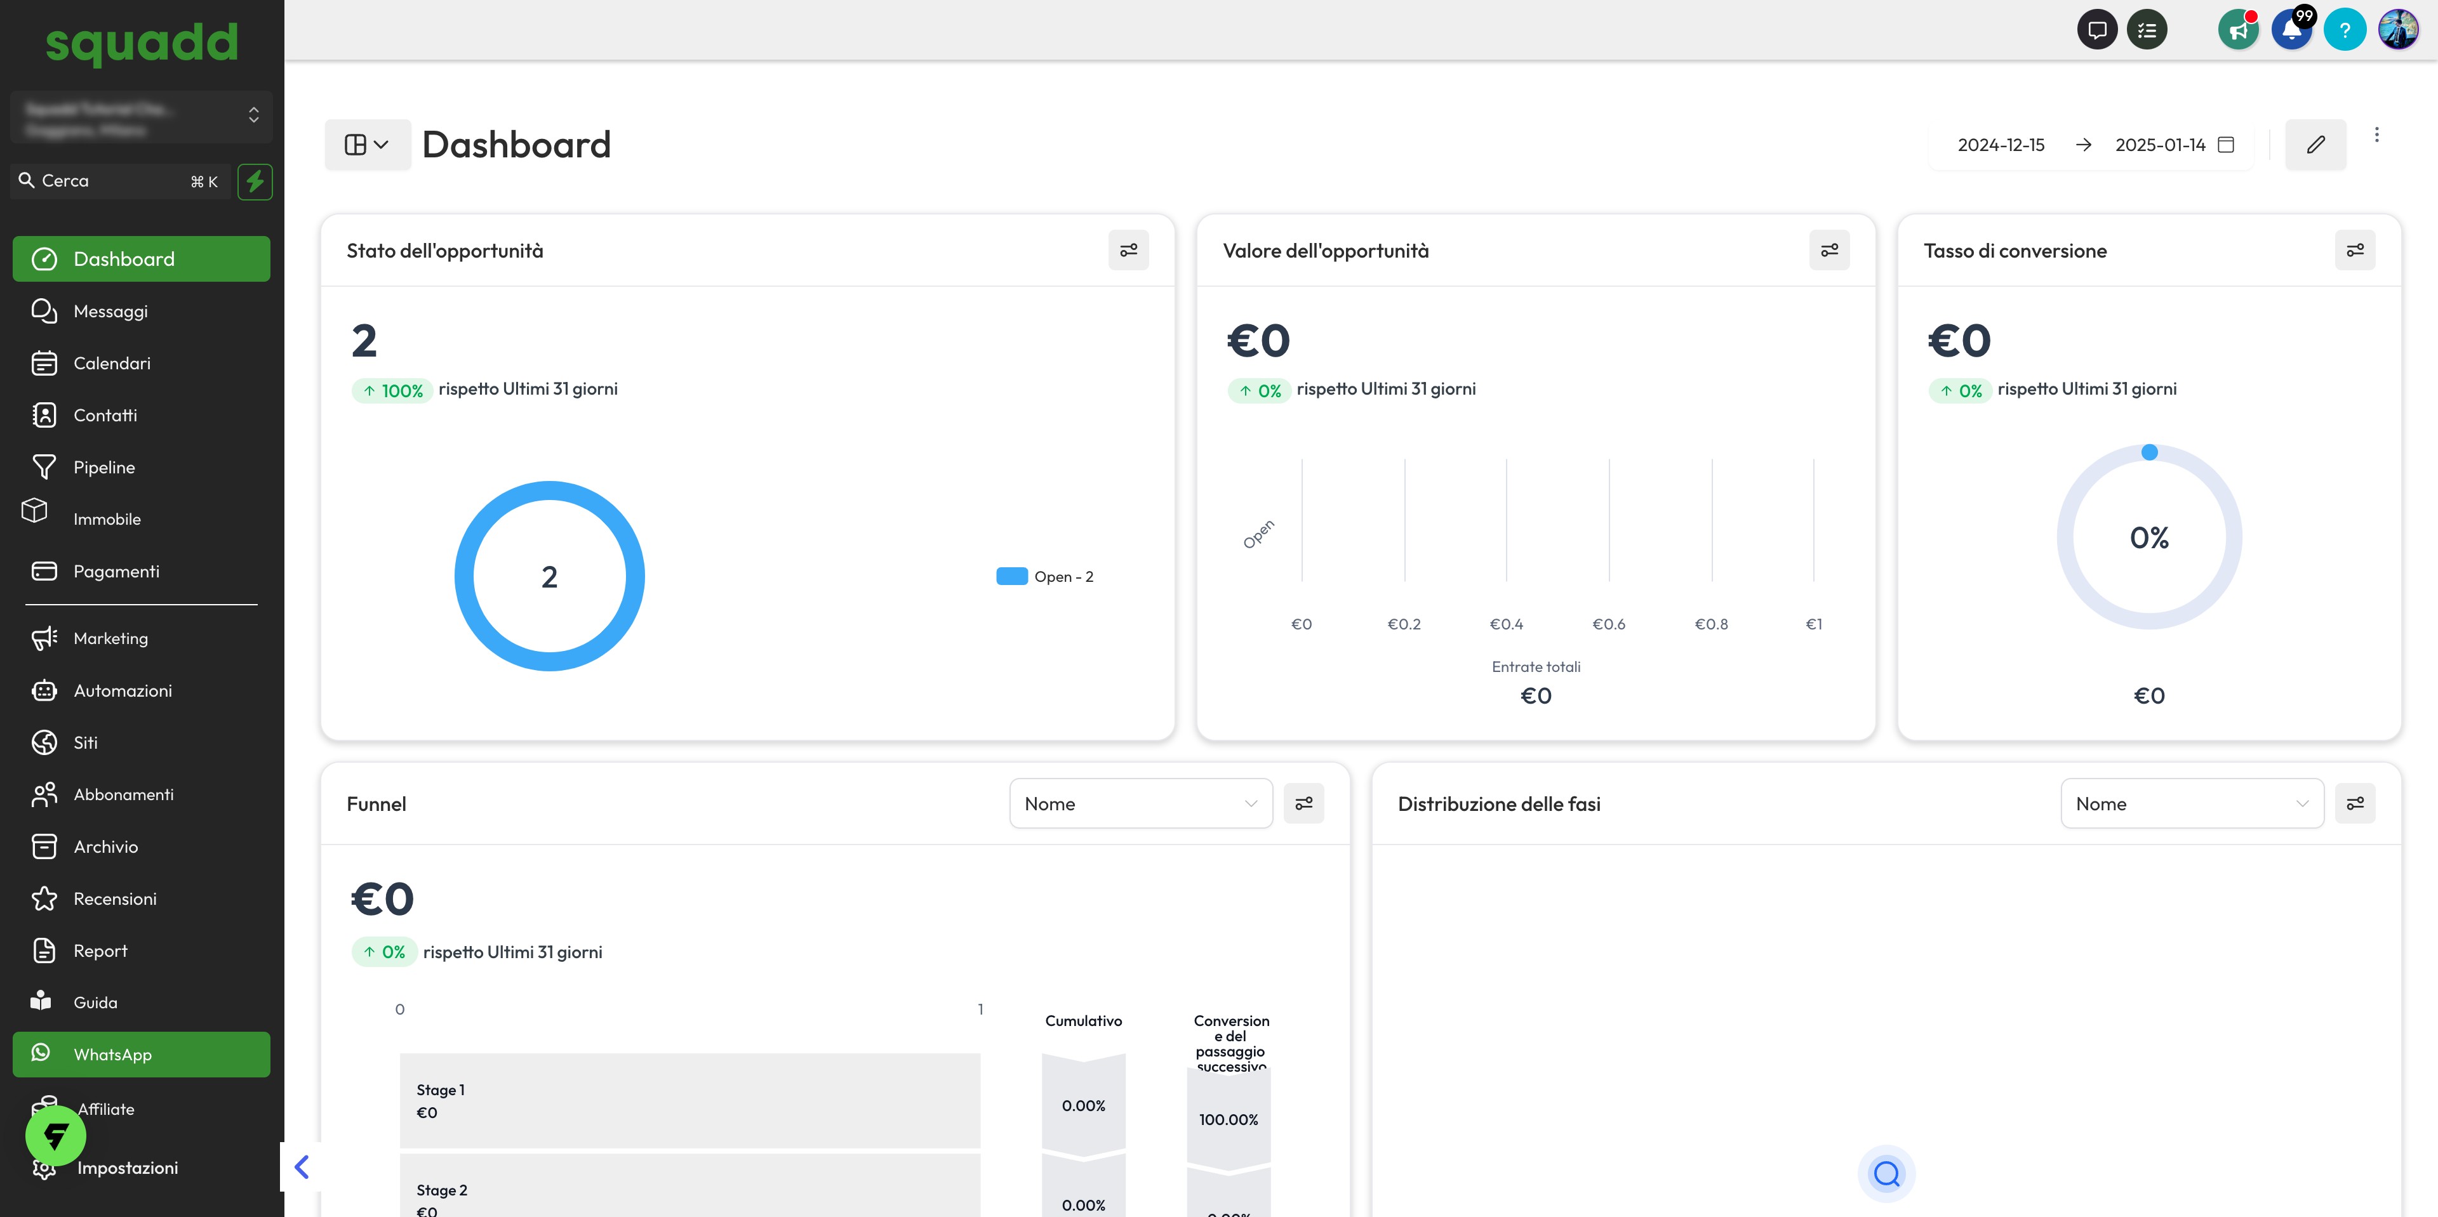Open the date range picker calendar
Viewport: 2438px width, 1217px height.
pos(2226,145)
